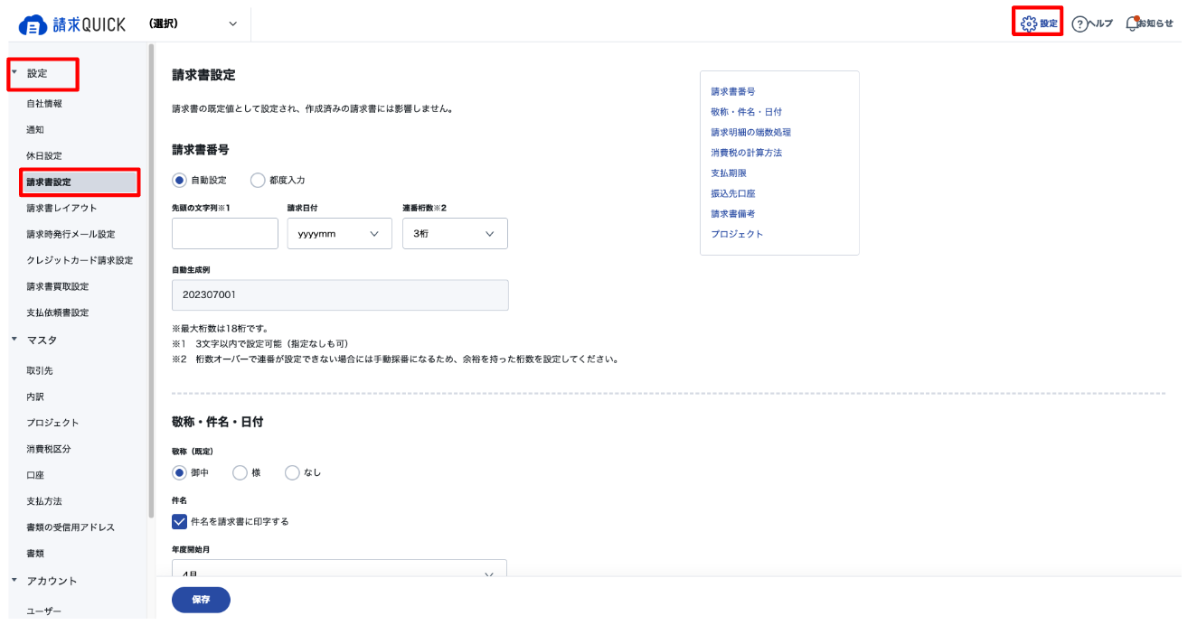
Task: Click the 保存 button
Action: tap(201, 600)
